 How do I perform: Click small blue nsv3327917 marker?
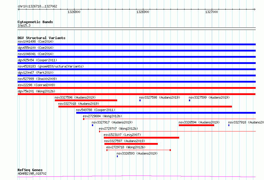click(x=93, y=125)
